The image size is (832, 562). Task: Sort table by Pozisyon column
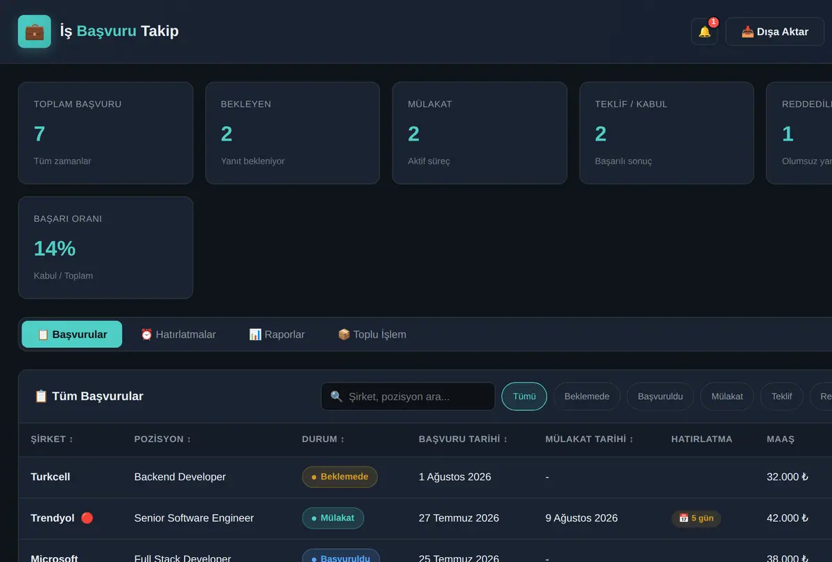coord(163,439)
